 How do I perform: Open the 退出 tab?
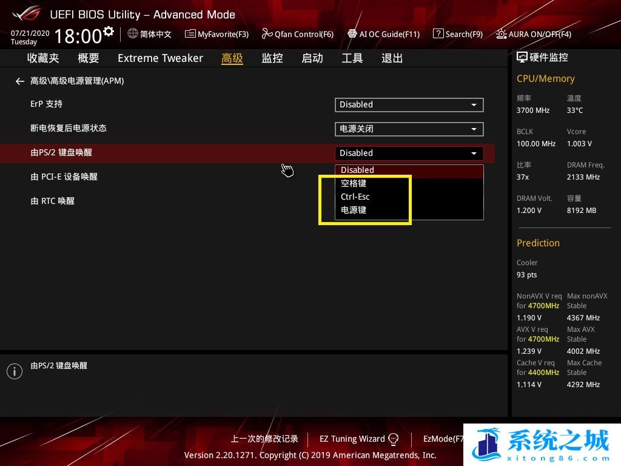[x=392, y=58]
